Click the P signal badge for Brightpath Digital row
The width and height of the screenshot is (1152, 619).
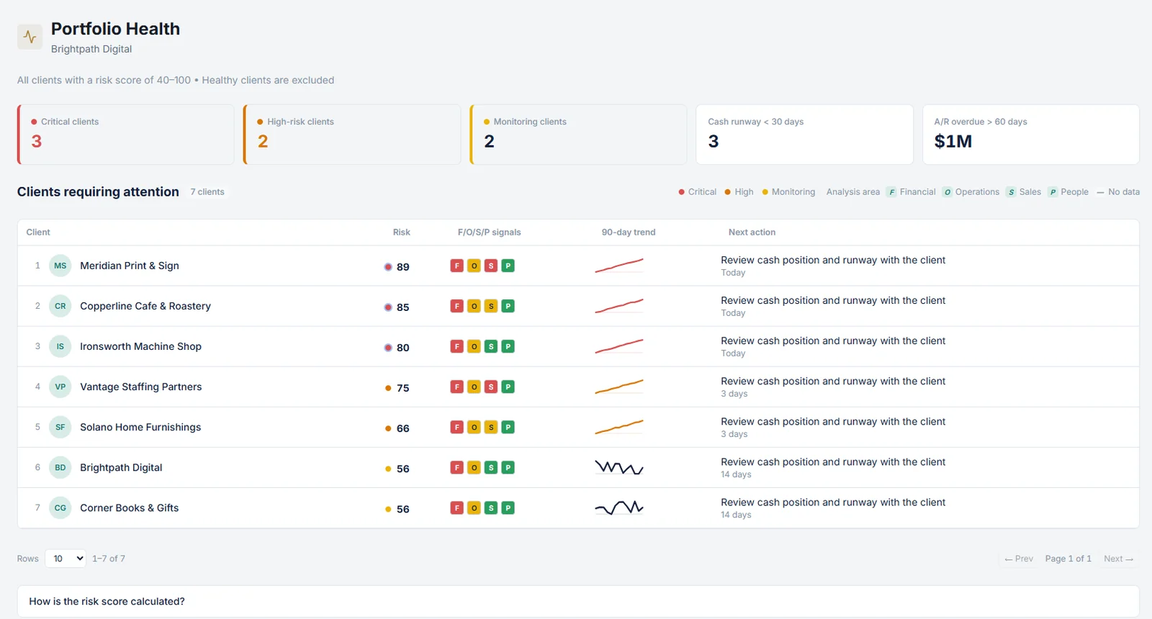click(x=508, y=467)
